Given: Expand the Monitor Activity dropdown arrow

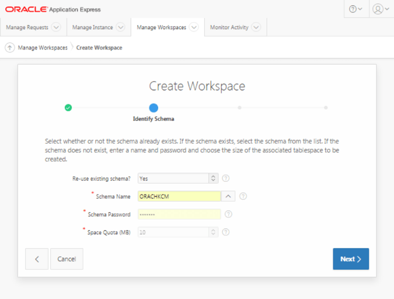Looking at the screenshot, I should [x=256, y=27].
